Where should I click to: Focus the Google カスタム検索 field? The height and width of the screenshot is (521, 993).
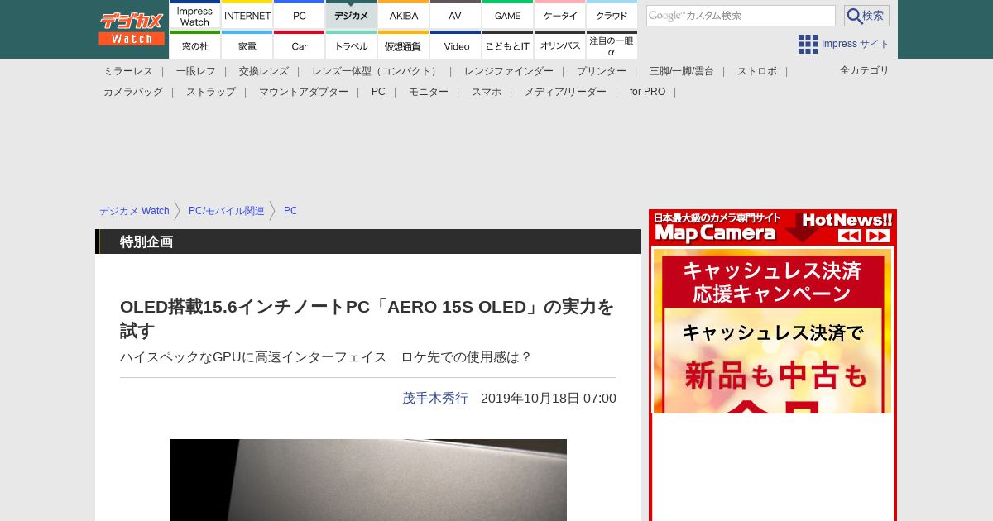point(741,16)
